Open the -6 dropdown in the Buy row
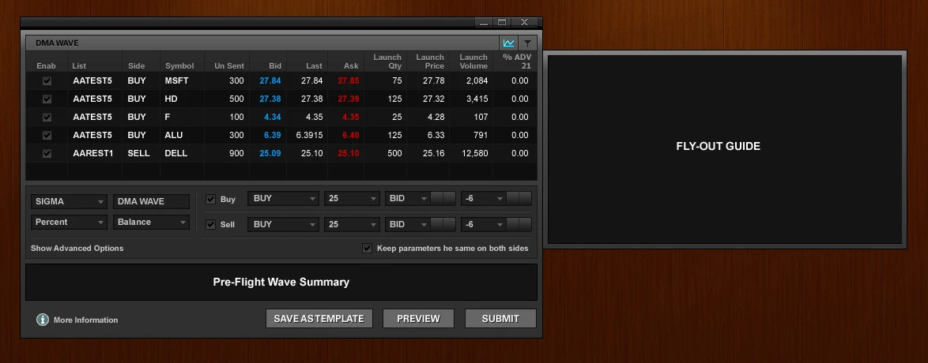Viewport: 928px width, 363px height. pos(484,199)
